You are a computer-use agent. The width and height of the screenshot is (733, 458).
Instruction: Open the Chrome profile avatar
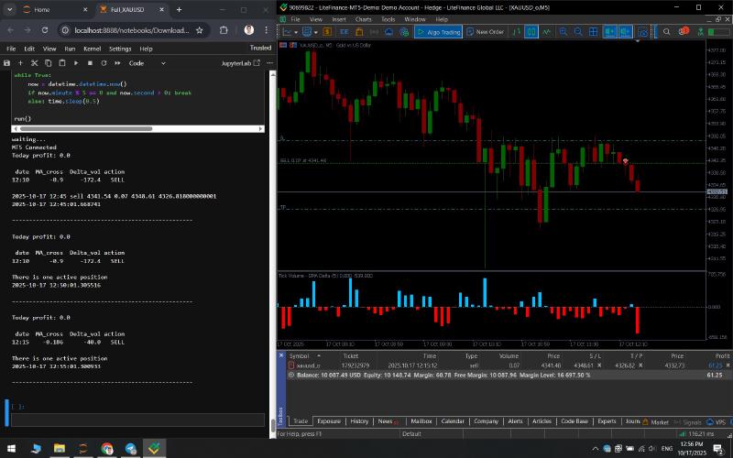point(248,30)
